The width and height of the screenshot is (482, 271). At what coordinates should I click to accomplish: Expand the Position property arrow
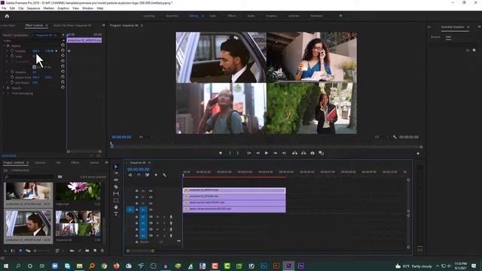click(7, 50)
